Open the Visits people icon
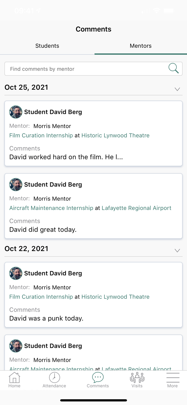The width and height of the screenshot is (187, 405). pos(137,377)
